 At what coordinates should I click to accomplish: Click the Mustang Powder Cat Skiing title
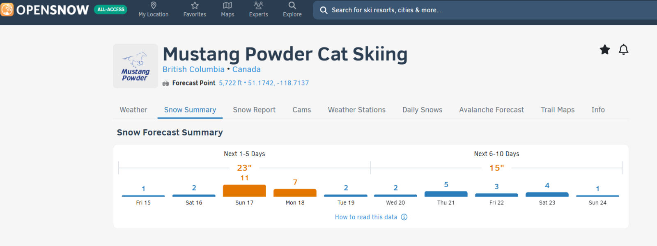tap(285, 54)
